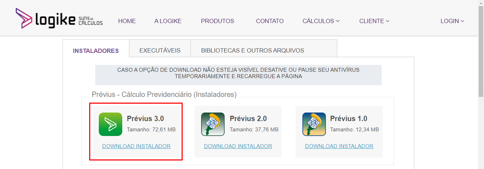Select the green Prévius 3.0 icon
484x169 pixels.
click(x=111, y=124)
